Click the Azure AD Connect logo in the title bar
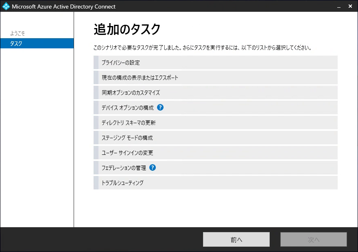The height and width of the screenshot is (252, 358). [x=5, y=6]
